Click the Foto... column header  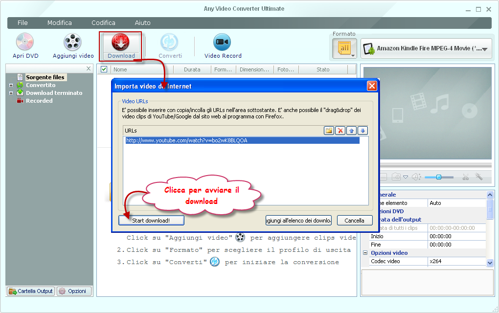pyautogui.click(x=286, y=69)
